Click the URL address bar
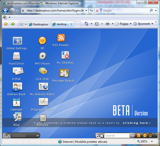 point(54,10)
